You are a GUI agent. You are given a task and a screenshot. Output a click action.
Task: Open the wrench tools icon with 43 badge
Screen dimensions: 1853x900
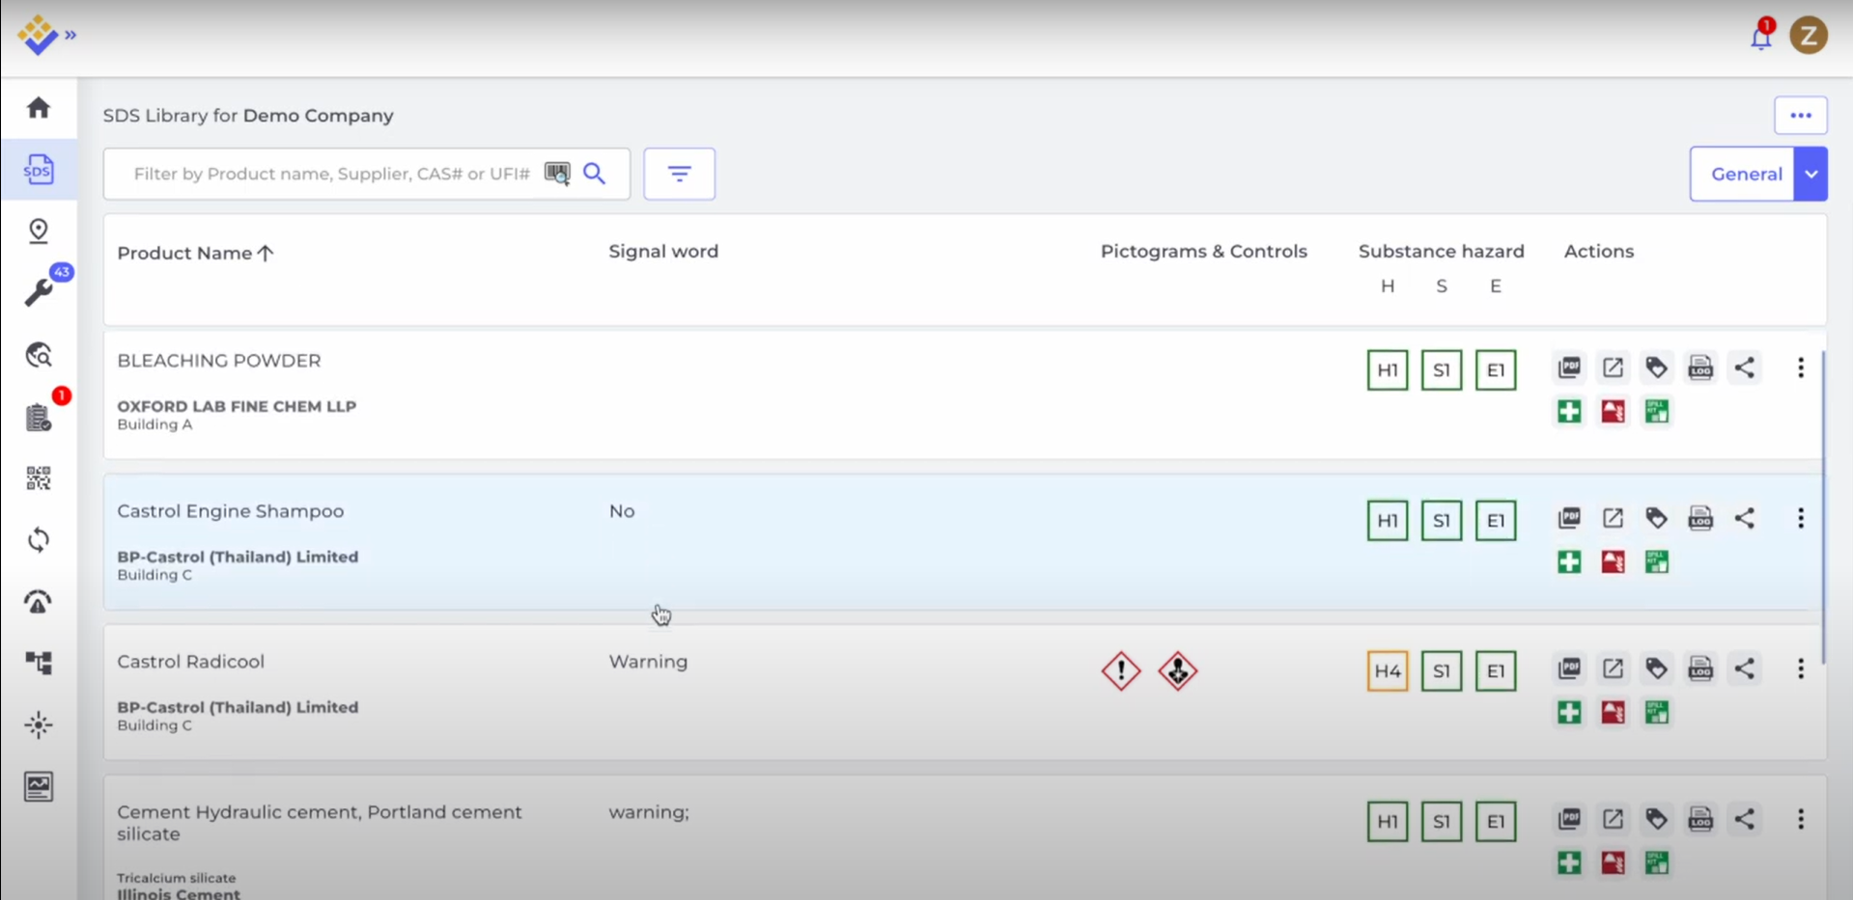(39, 292)
